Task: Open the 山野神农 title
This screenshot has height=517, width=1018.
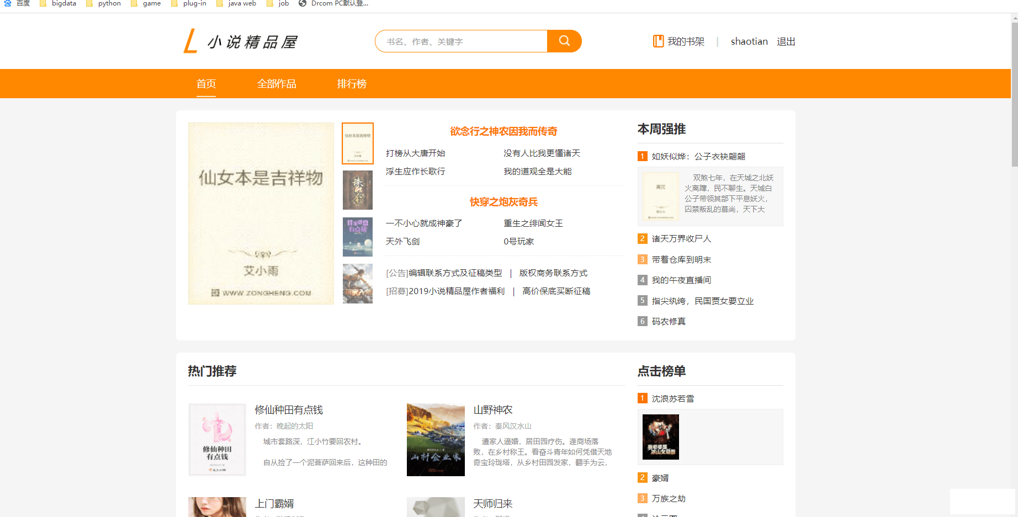Action: pyautogui.click(x=493, y=410)
